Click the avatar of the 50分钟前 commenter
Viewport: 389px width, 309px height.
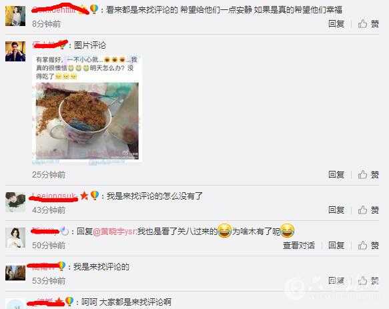pyautogui.click(x=15, y=238)
